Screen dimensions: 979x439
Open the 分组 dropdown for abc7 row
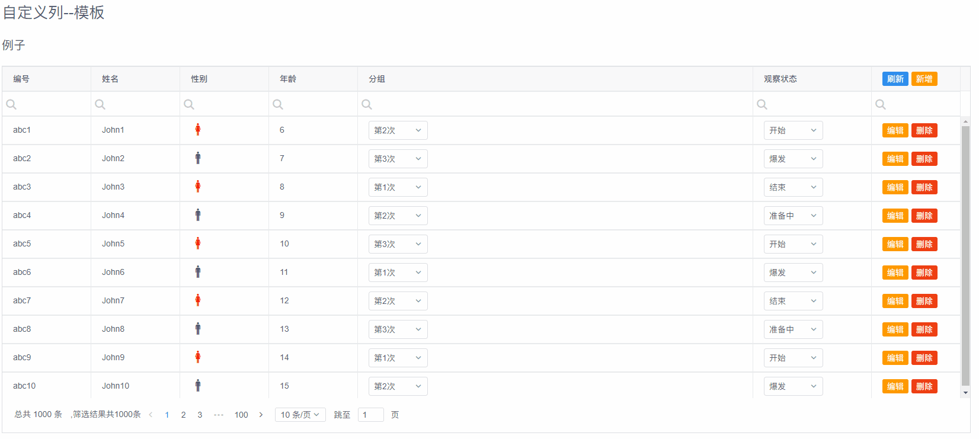[x=398, y=301]
